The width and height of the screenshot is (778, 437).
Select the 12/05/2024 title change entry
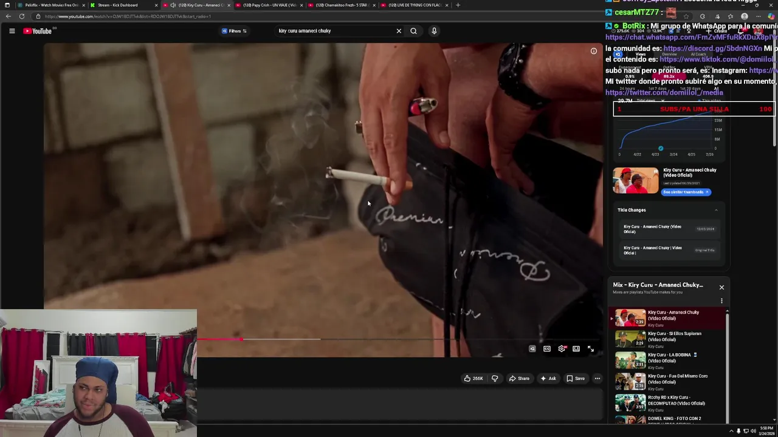[x=669, y=229]
